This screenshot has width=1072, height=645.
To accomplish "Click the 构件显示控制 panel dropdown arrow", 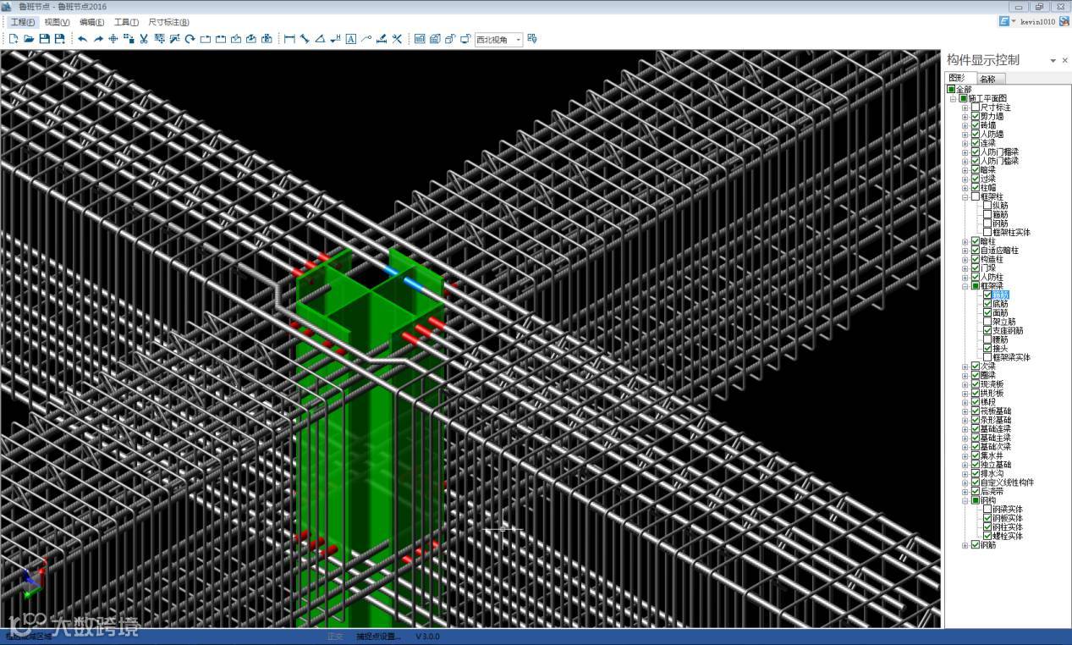I will pos(1053,61).
